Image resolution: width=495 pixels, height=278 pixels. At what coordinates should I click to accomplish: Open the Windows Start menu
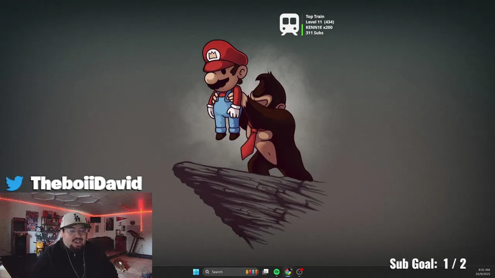(196, 272)
